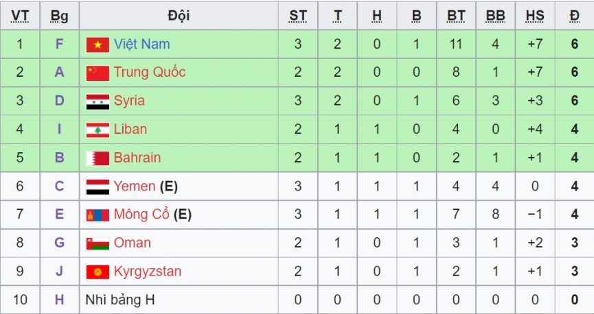The width and height of the screenshot is (594, 314).
Task: Follow the Liban team link
Action: (x=130, y=129)
